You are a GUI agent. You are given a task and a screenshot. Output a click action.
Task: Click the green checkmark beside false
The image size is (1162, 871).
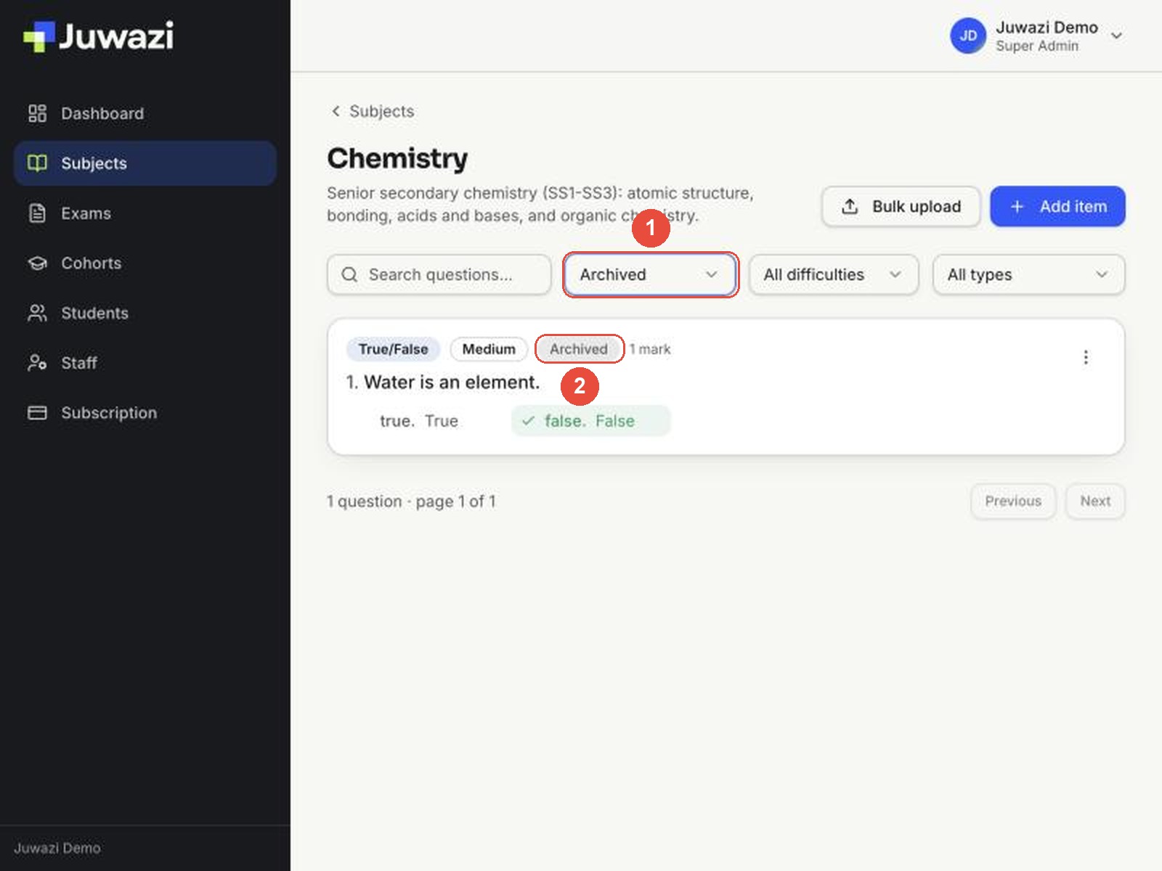pos(528,421)
